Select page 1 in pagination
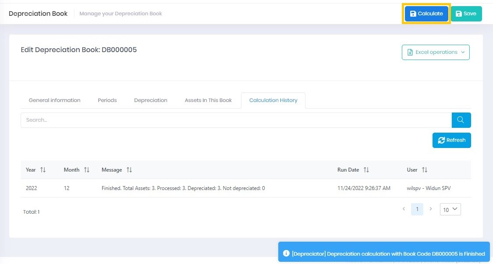493x264 pixels. (x=417, y=209)
